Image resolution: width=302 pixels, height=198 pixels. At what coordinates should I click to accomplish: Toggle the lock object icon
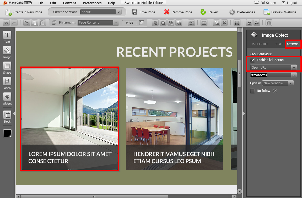point(249,23)
